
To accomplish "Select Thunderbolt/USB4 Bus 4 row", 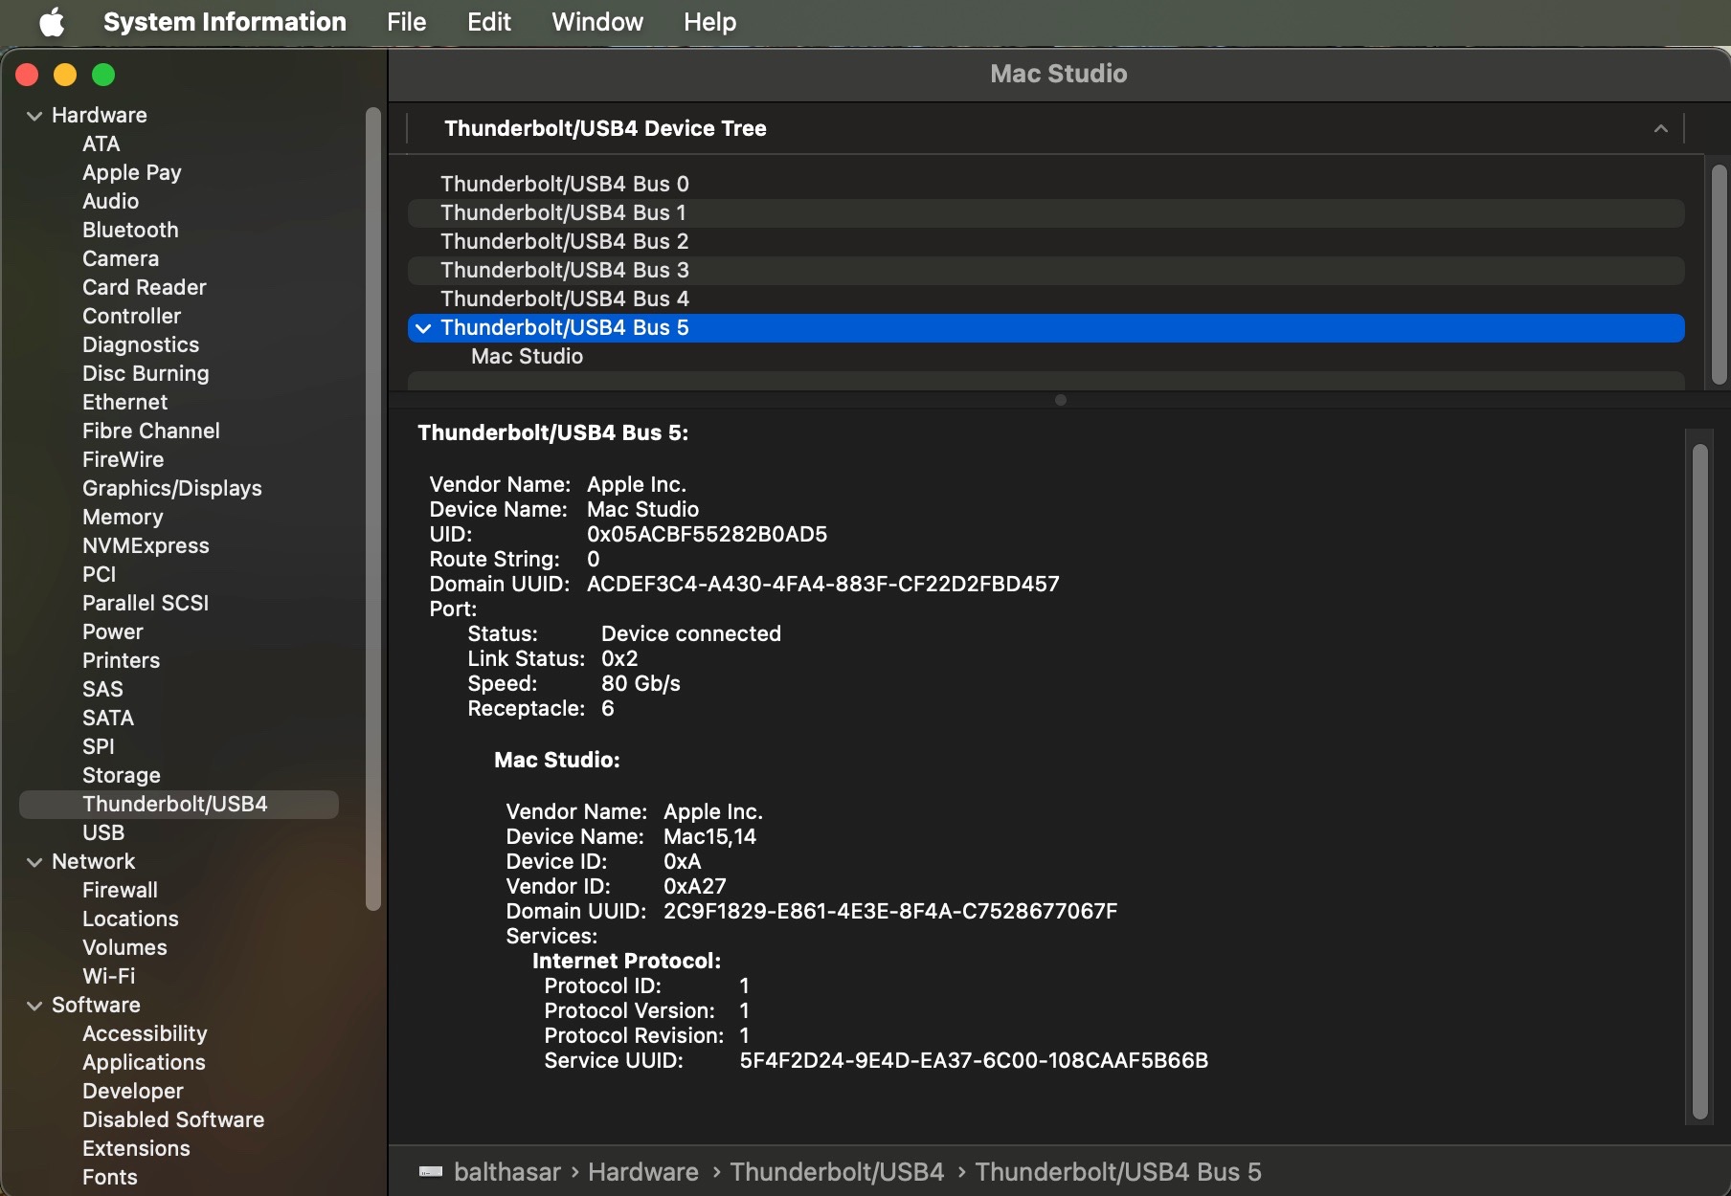I will click(x=1045, y=299).
